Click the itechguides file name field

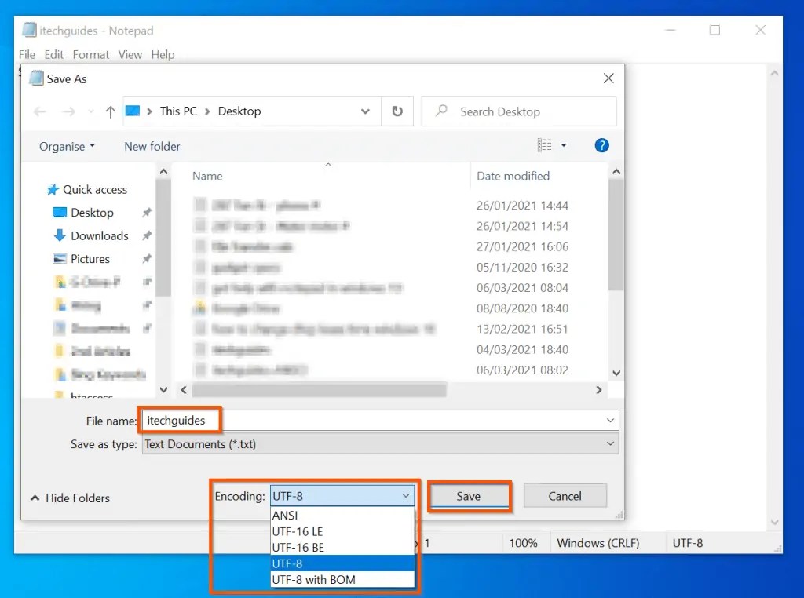click(x=179, y=420)
